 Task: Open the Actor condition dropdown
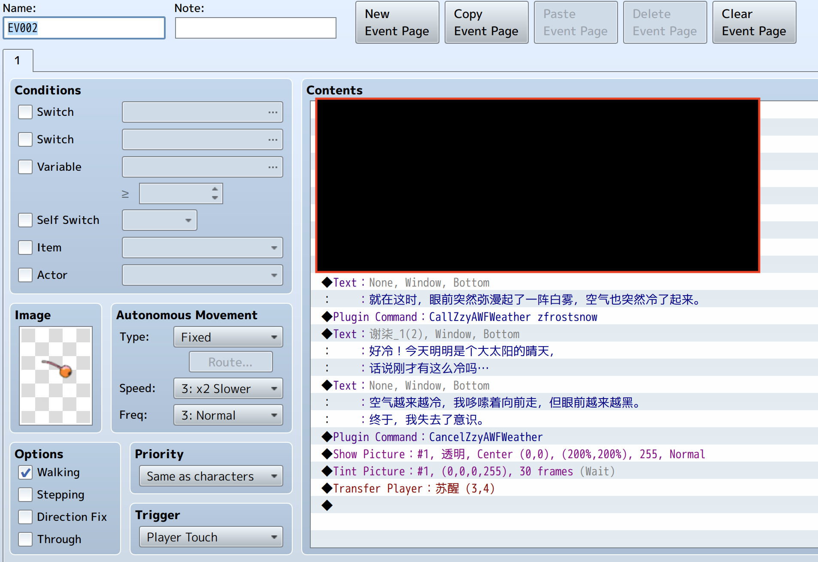coord(203,275)
